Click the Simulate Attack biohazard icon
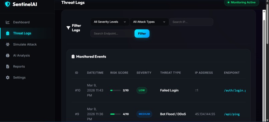Screen dimensions: 269x122 pos(8,45)
